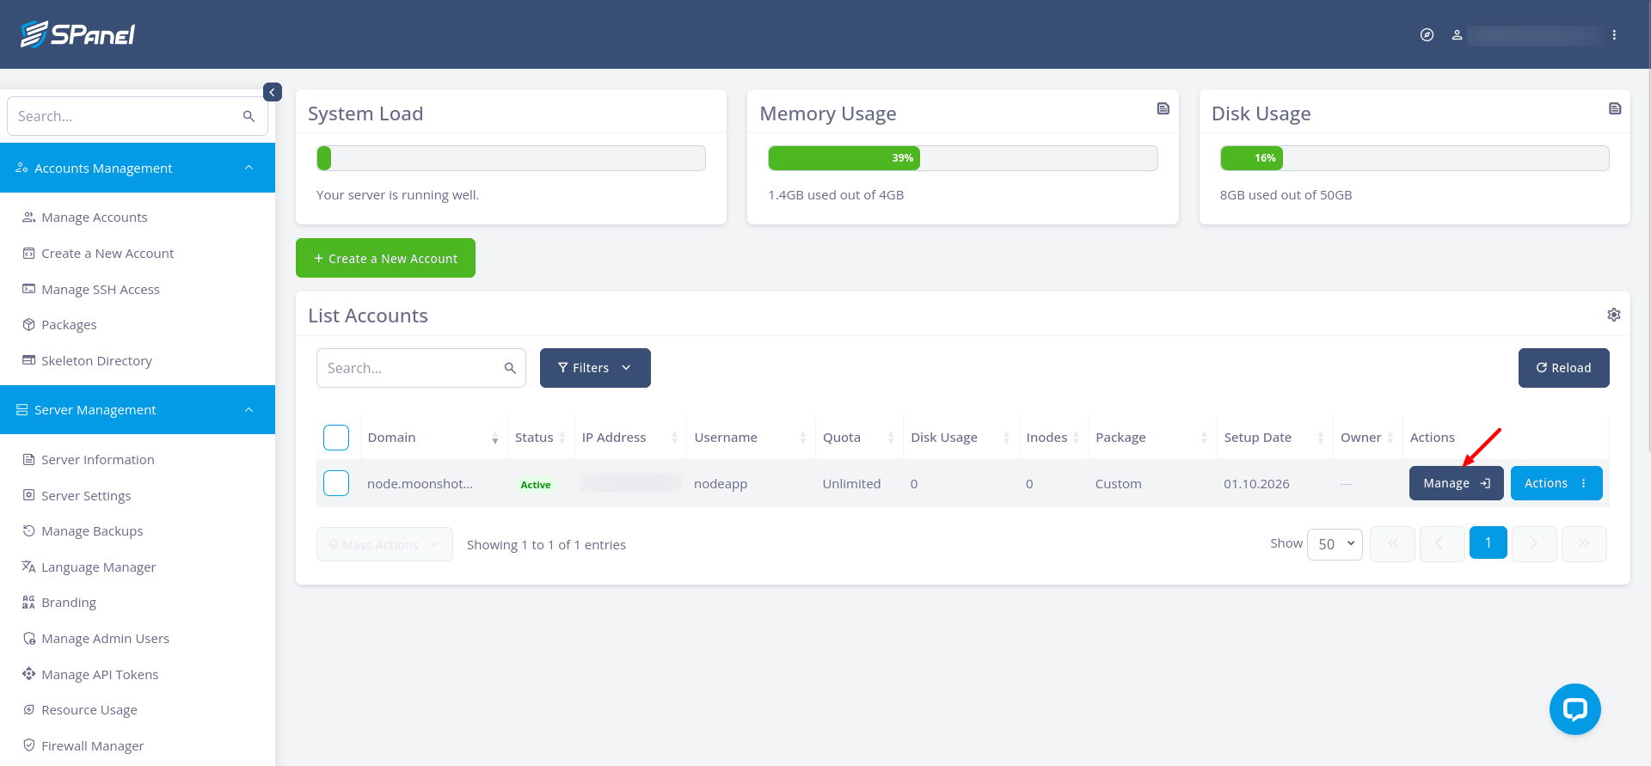The image size is (1651, 766).
Task: Click the sidebar search magnifier icon
Action: point(249,116)
